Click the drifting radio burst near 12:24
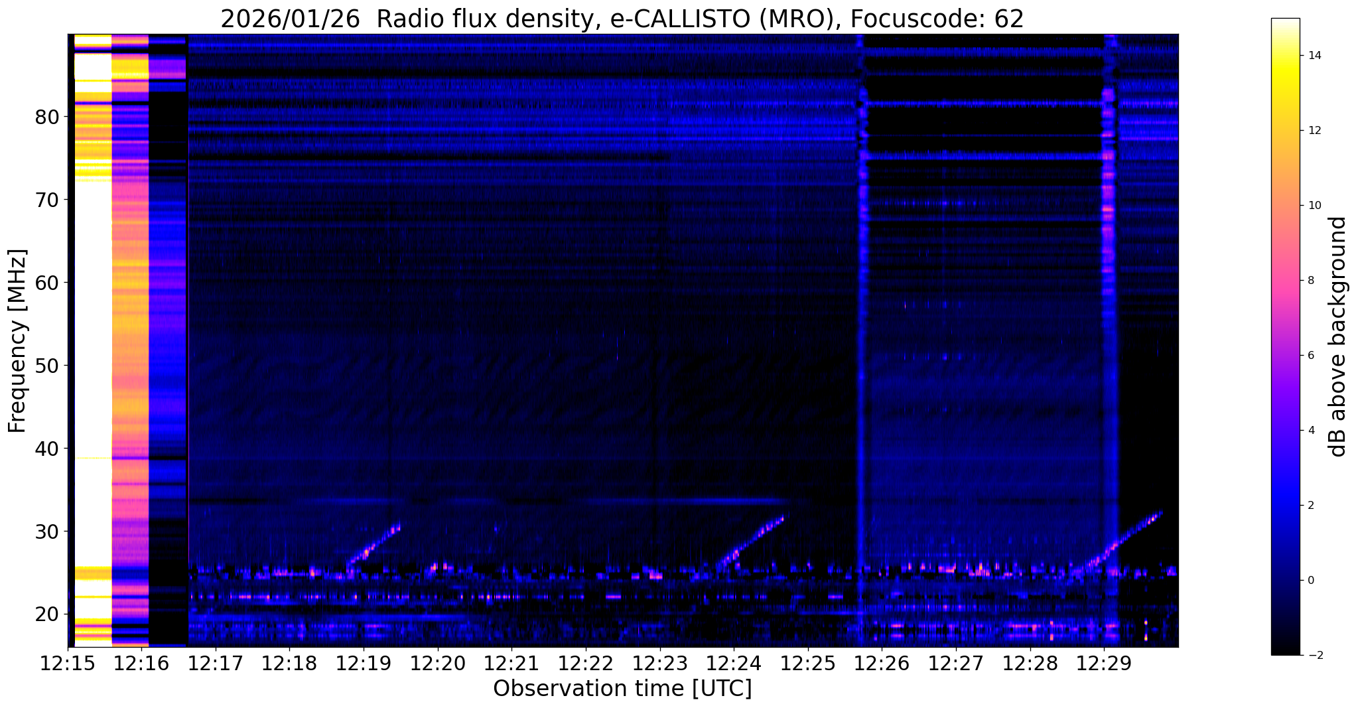Image resolution: width=1358 pixels, height=708 pixels. pyautogui.click(x=751, y=541)
